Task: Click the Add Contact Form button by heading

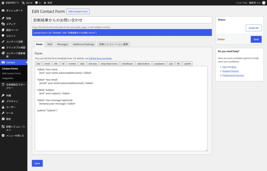Action: pos(78,11)
